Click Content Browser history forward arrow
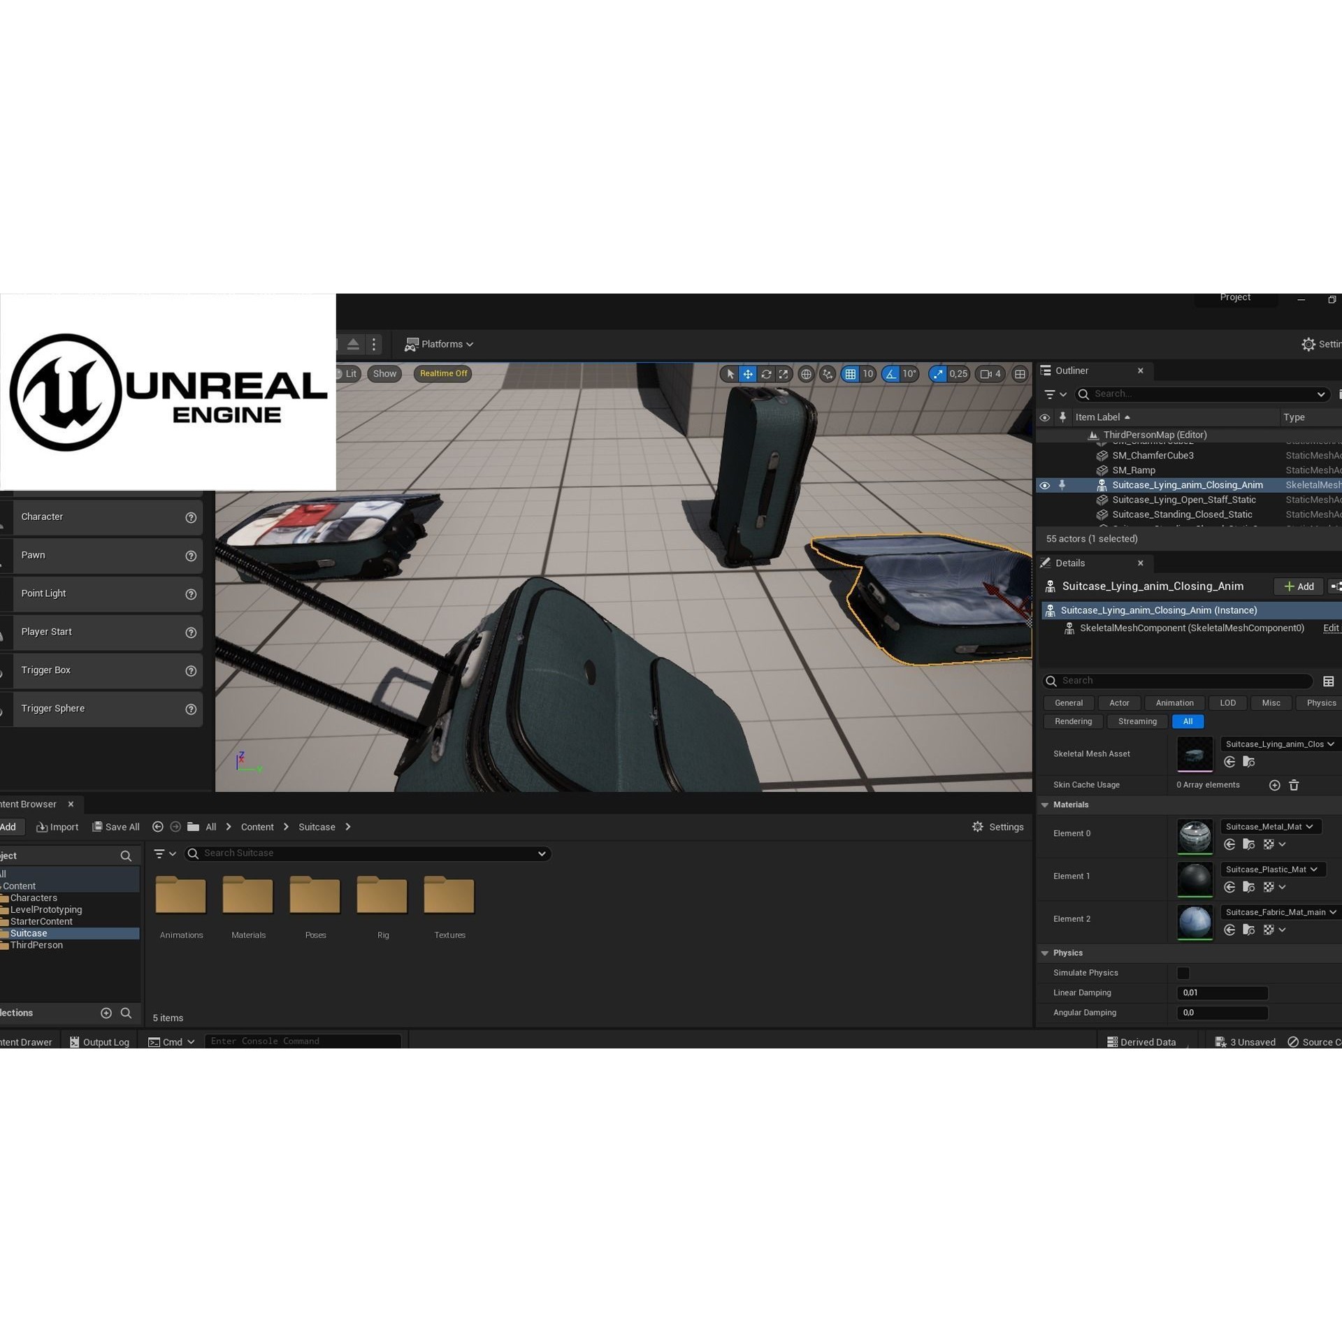 point(175,827)
